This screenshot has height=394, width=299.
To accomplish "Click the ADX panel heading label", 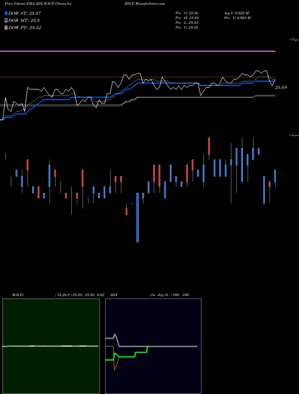I will (x=114, y=295).
